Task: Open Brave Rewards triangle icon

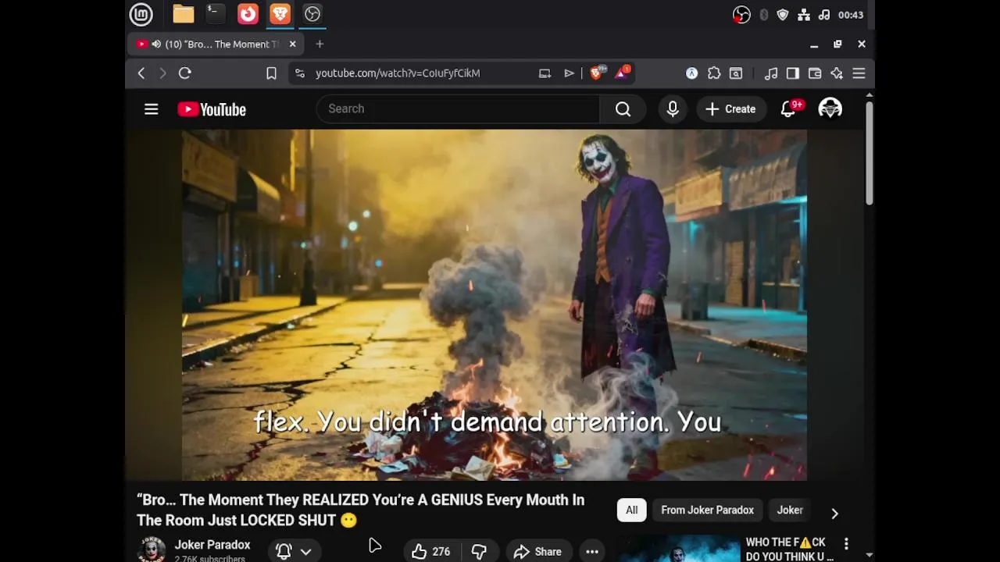Action: point(623,73)
